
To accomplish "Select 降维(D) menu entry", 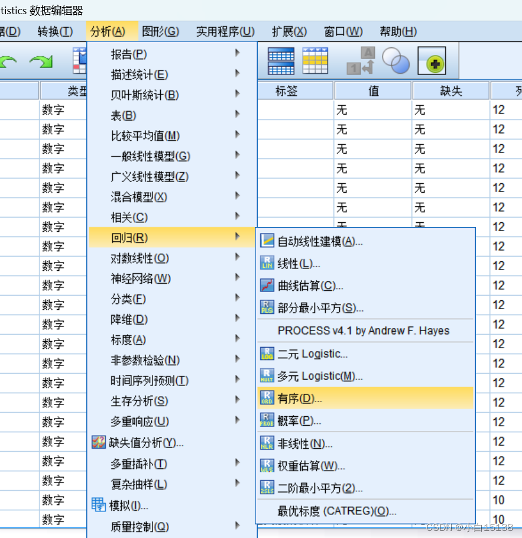I will tap(172, 319).
